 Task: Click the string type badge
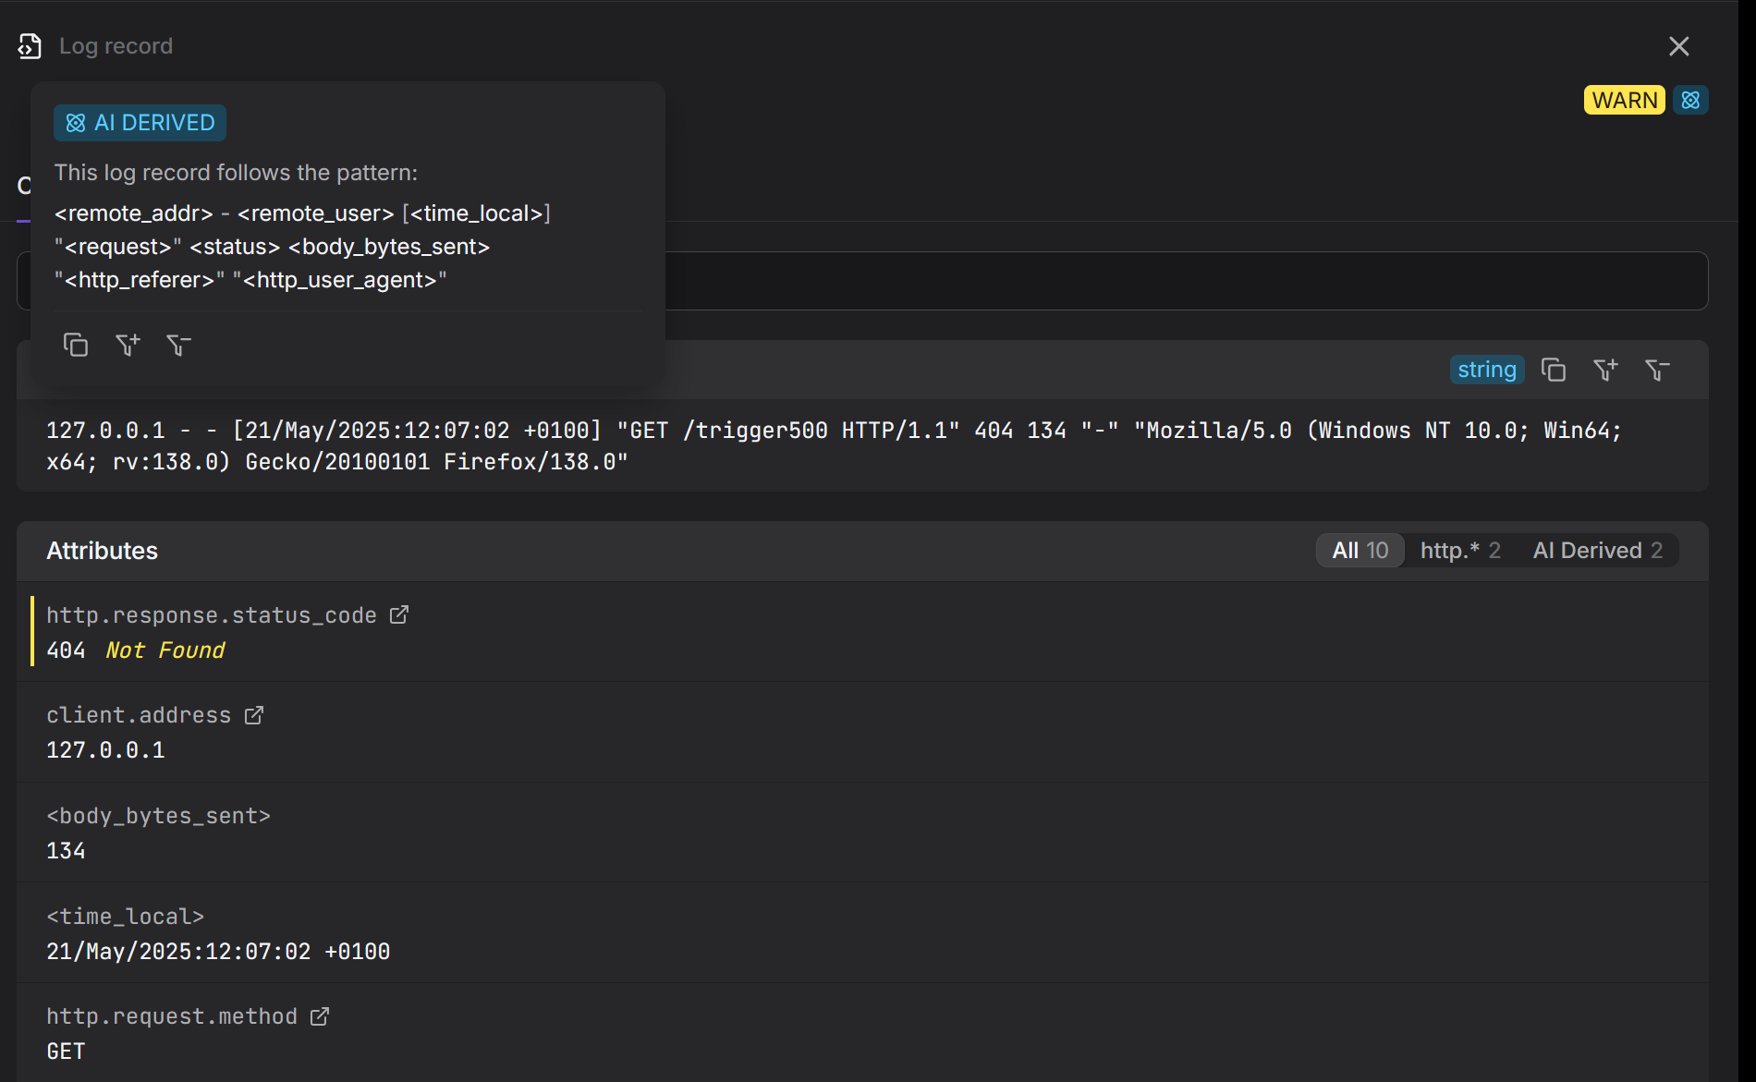pyautogui.click(x=1487, y=371)
